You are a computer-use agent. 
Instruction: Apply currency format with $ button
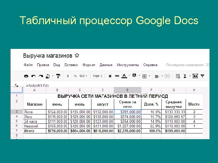(x=68, y=76)
